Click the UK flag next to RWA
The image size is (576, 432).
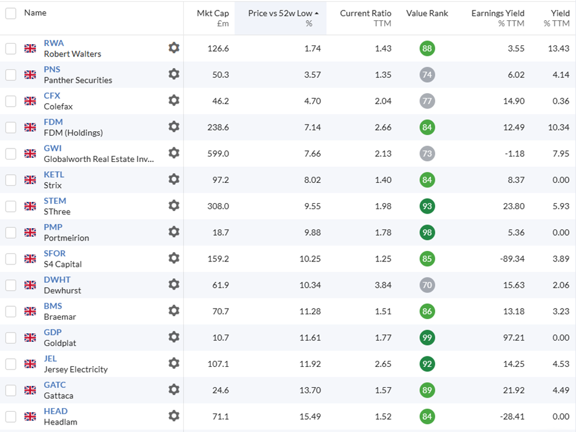(x=30, y=48)
